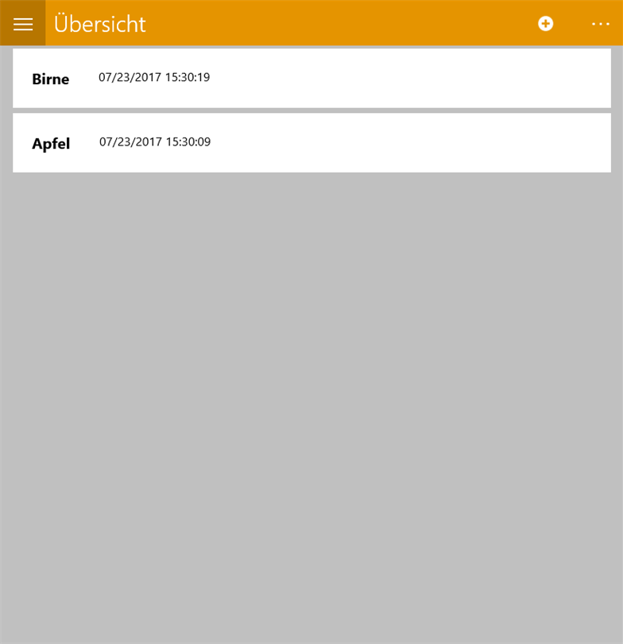Tap the circular plus button in toolbar
This screenshot has width=623, height=644.
point(545,23)
